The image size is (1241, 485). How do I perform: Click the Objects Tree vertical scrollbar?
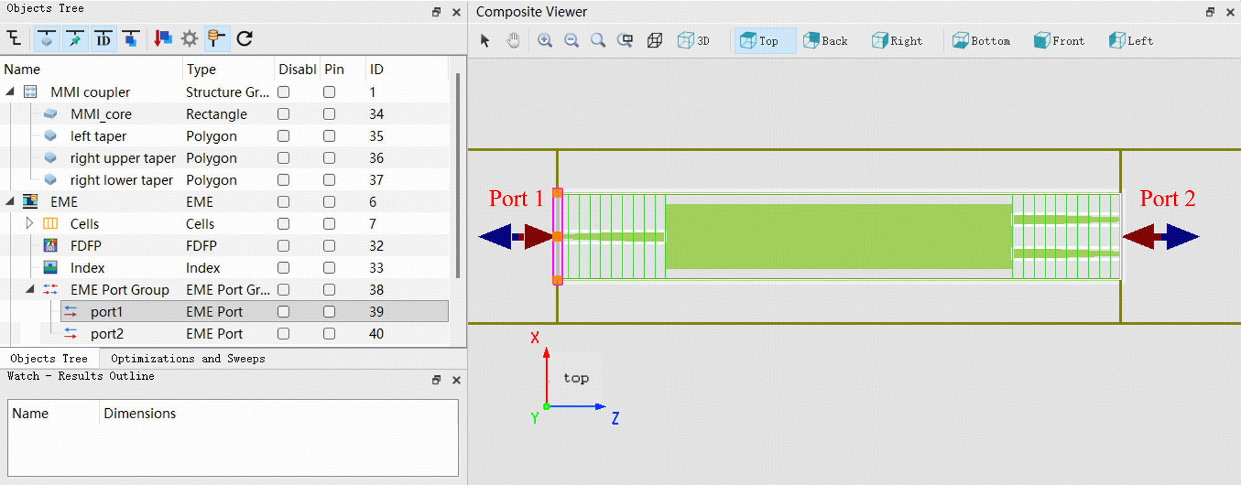(458, 176)
